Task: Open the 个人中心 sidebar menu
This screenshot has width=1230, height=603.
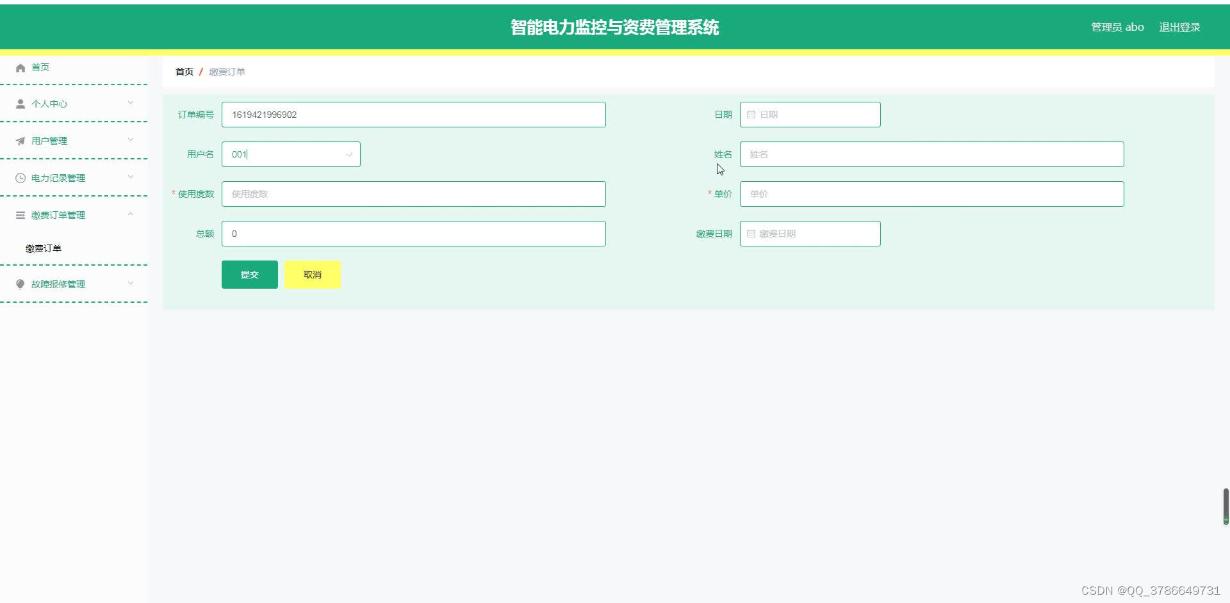Action: pos(74,104)
